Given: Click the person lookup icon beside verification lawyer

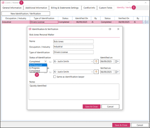Looking at the screenshot, I should (96, 72).
